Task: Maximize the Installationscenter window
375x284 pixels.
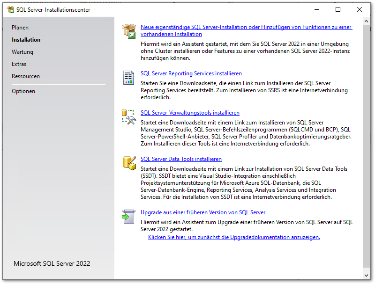Action: 338,9
